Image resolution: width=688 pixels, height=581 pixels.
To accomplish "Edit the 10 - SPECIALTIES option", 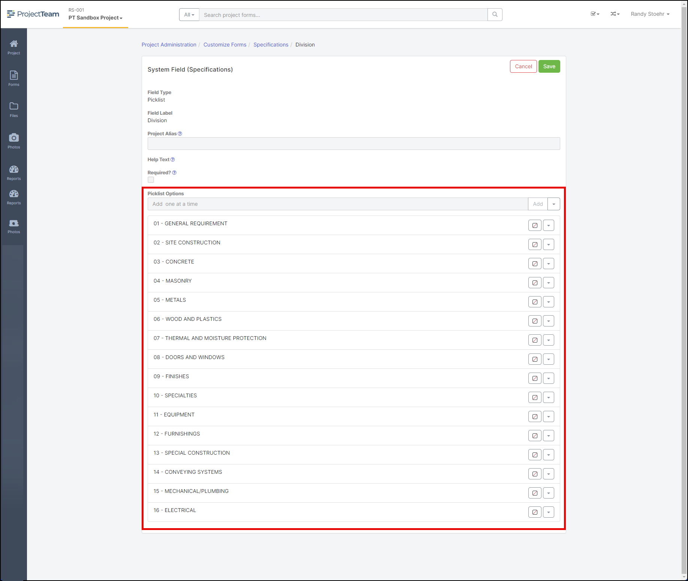I will coord(535,398).
